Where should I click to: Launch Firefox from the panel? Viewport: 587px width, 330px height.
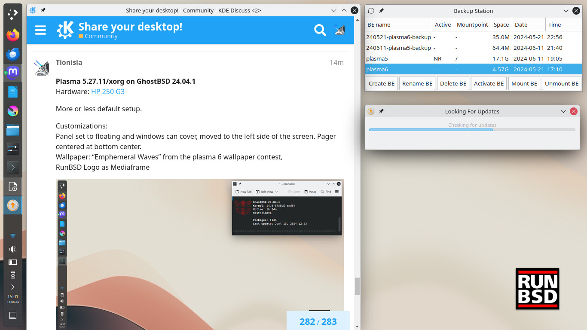[13, 34]
